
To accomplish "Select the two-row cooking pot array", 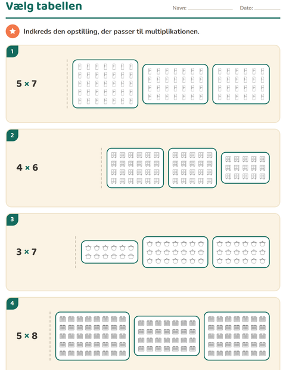I will point(110,252).
